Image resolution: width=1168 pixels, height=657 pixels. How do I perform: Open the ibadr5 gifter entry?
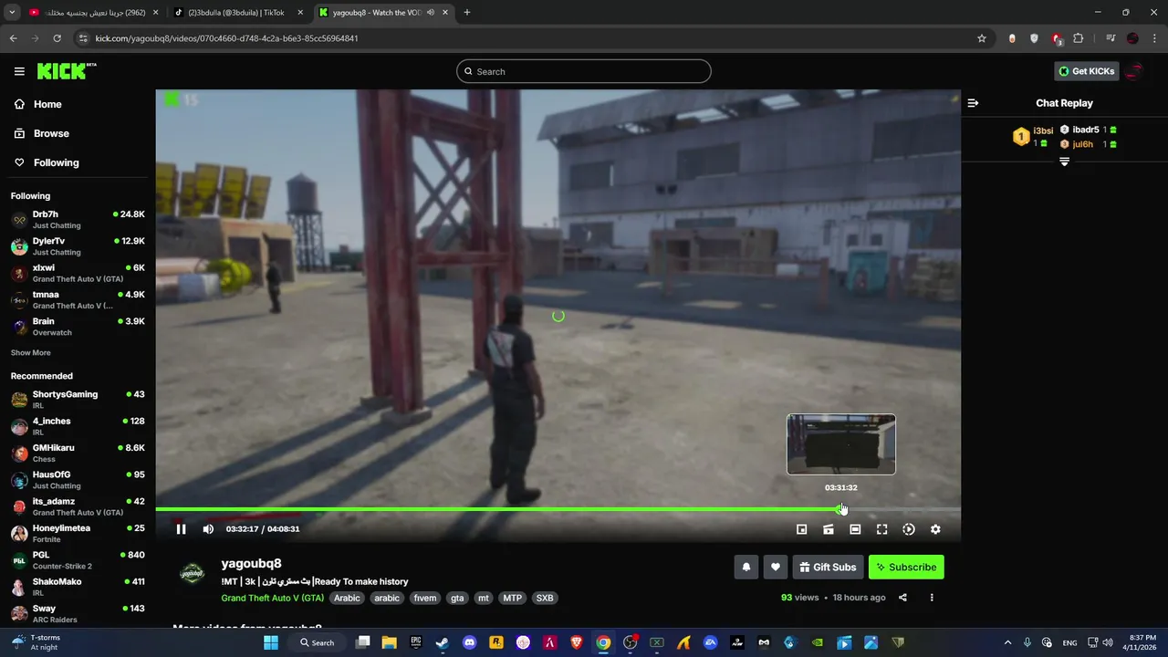pos(1089,130)
